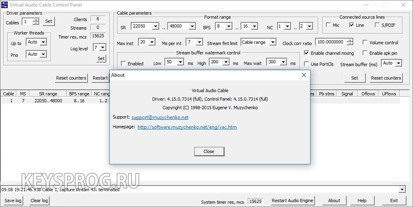Click the About button in bottom bar

point(334,201)
